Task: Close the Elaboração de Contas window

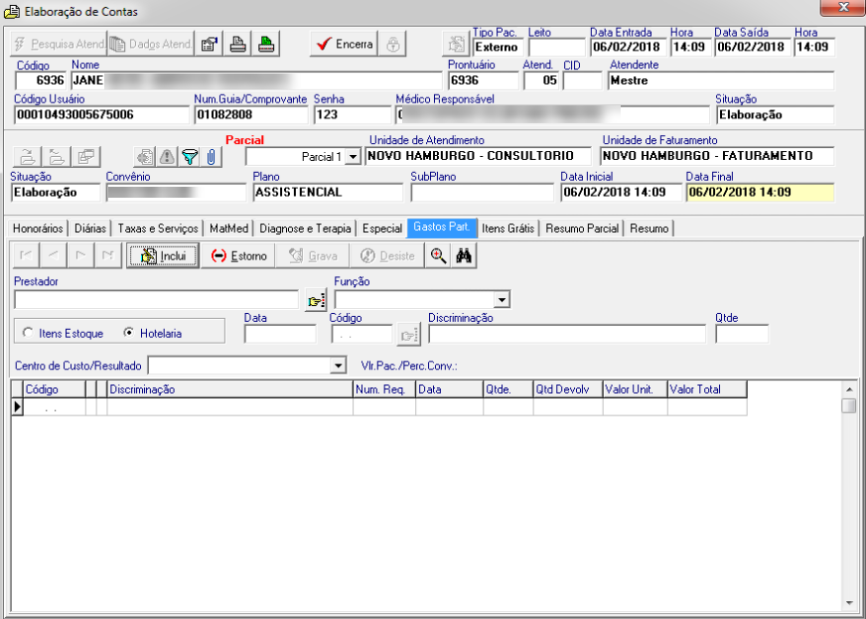Action: (x=843, y=8)
